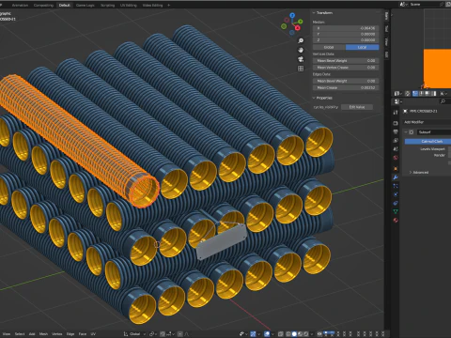
Task: Click the Median X value field
Action: click(x=346, y=28)
